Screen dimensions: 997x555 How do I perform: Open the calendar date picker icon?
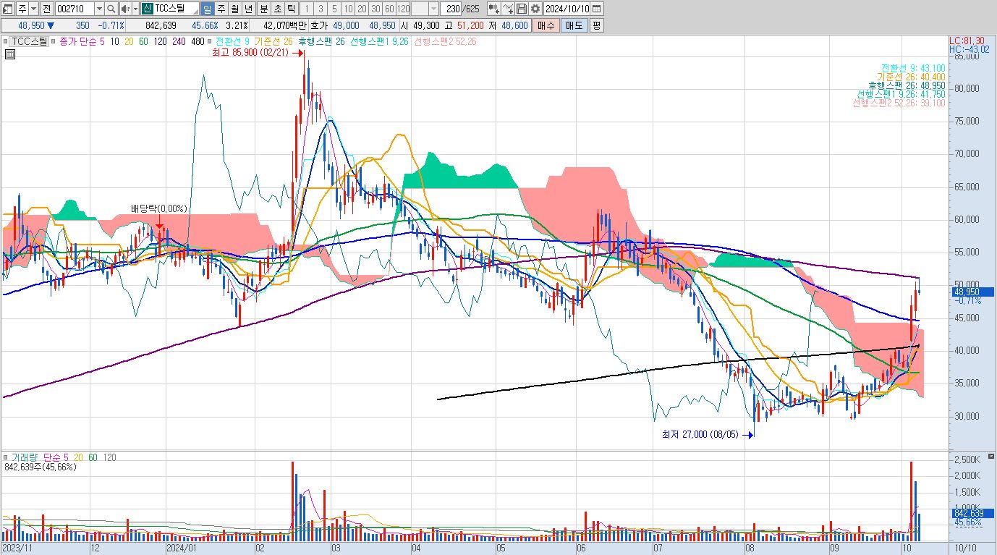[x=596, y=9]
